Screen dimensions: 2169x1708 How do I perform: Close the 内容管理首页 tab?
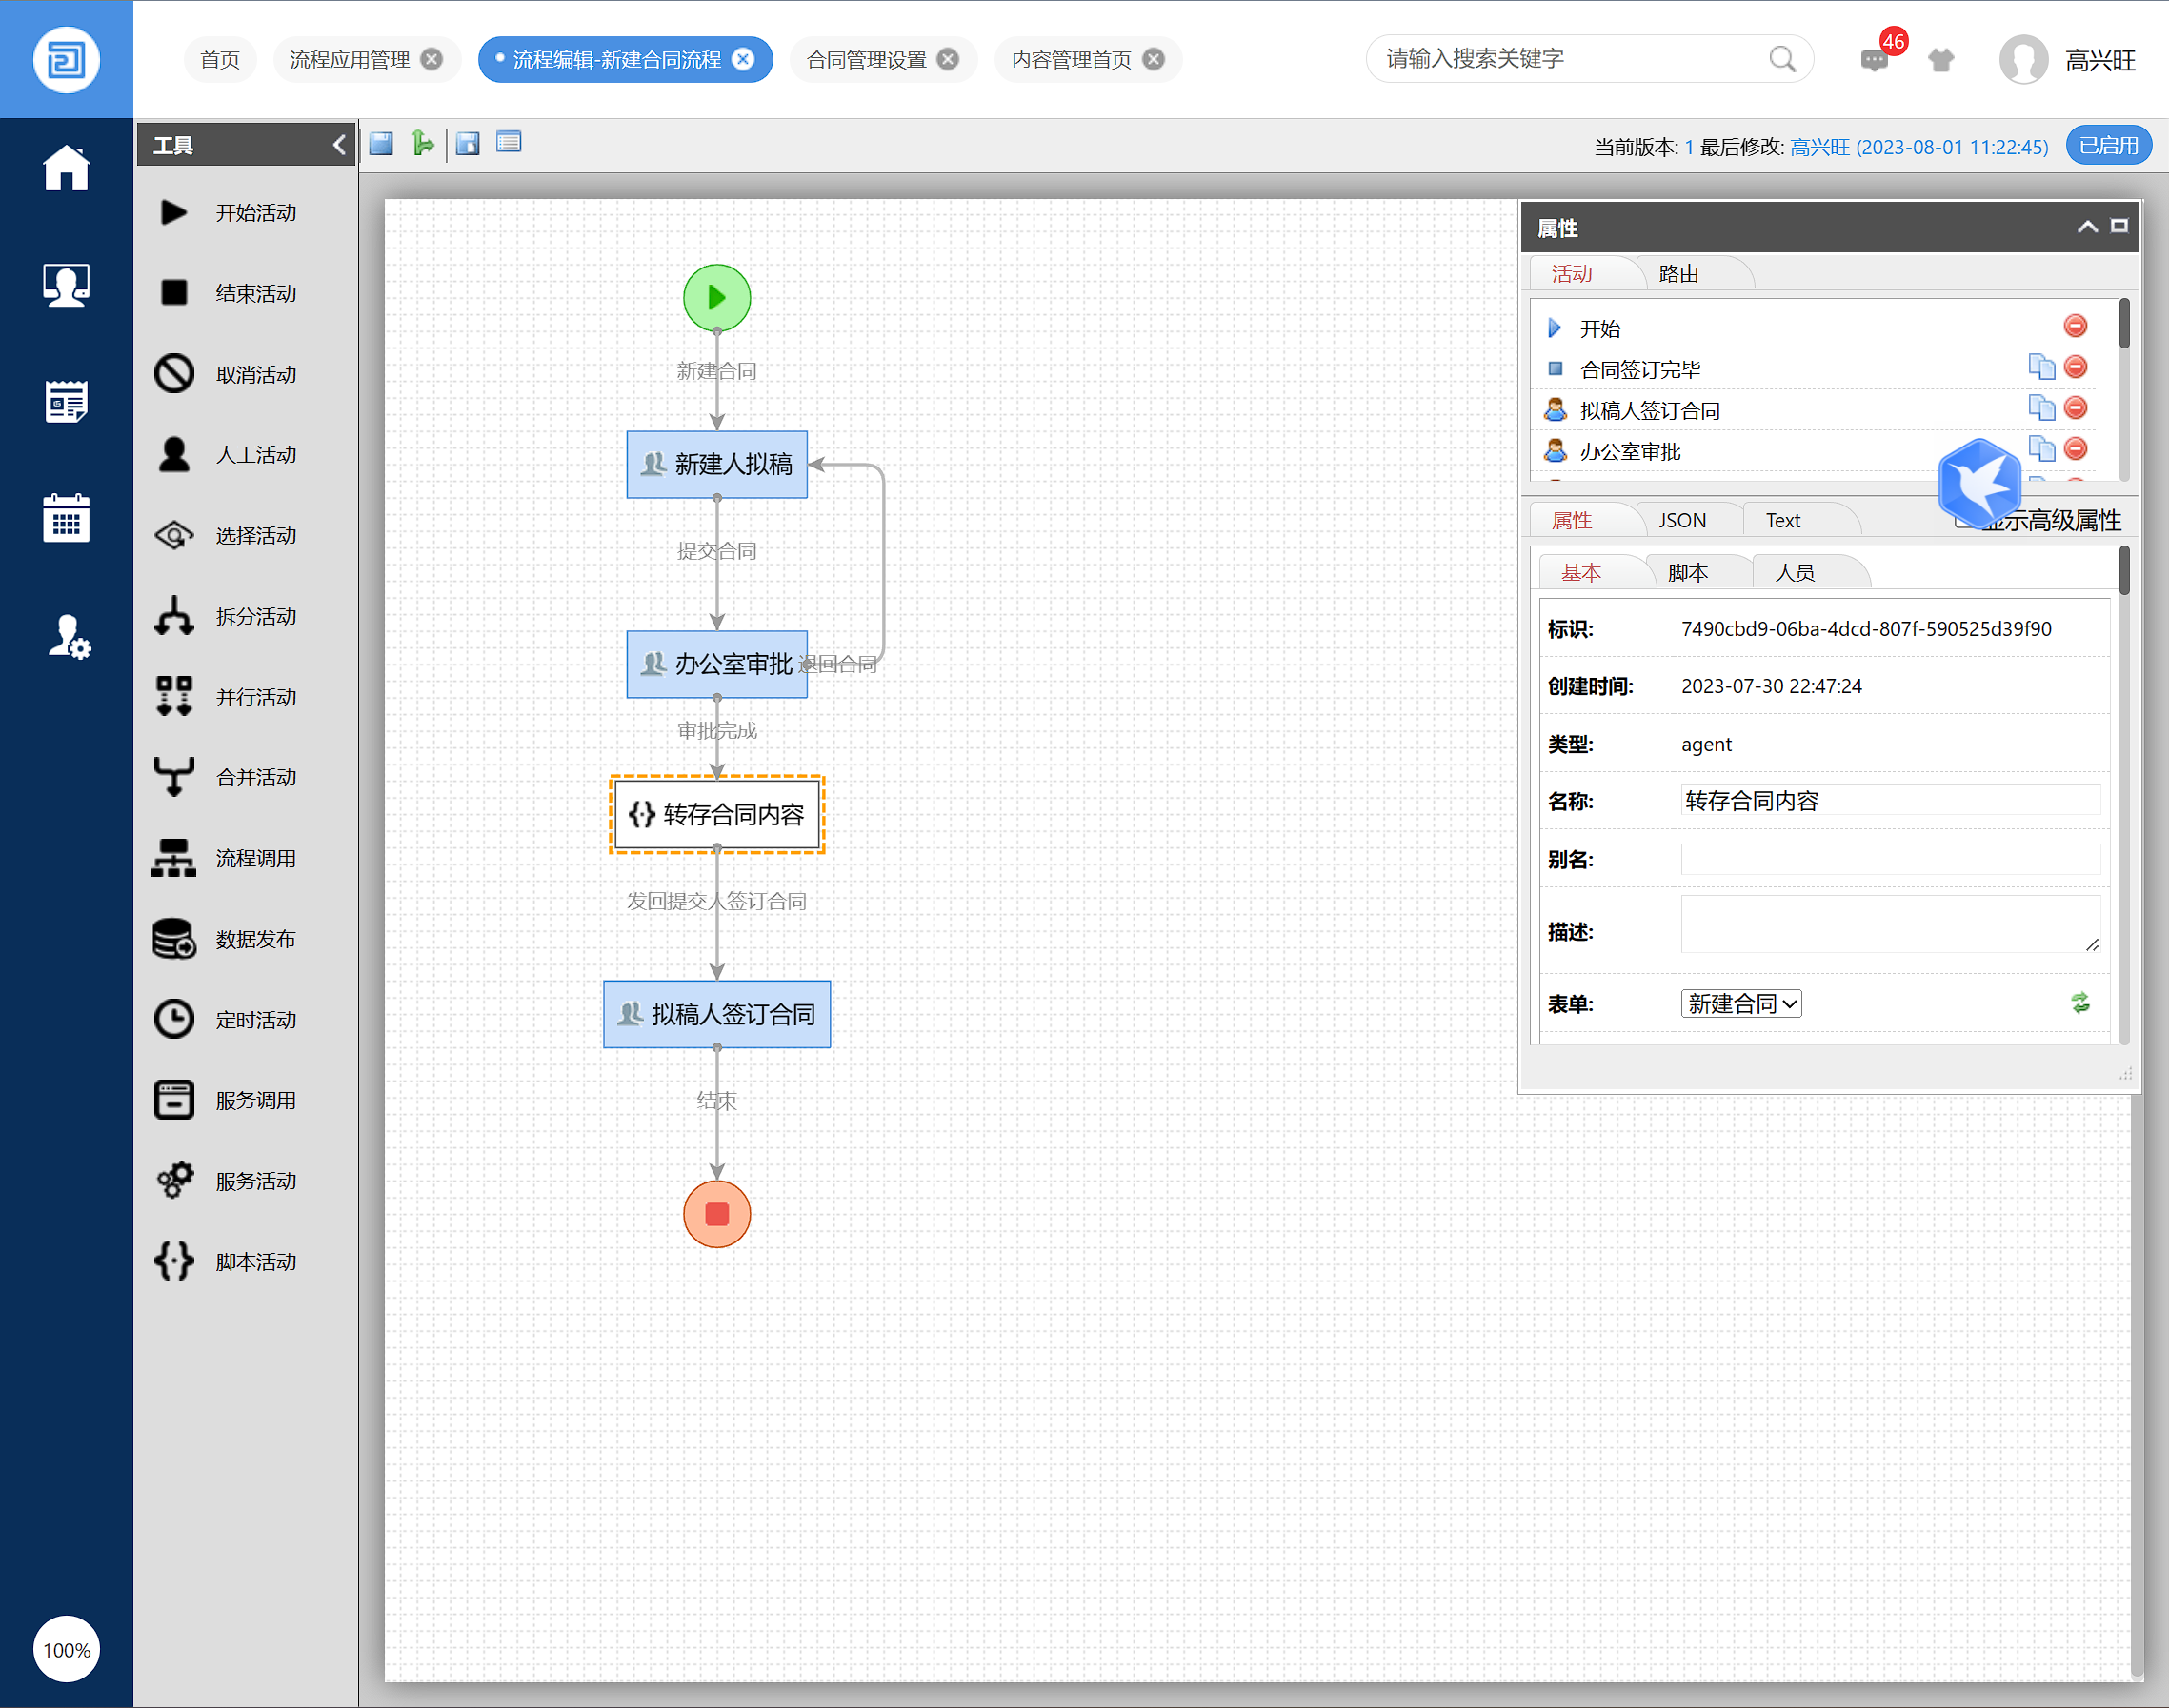pos(1154,59)
